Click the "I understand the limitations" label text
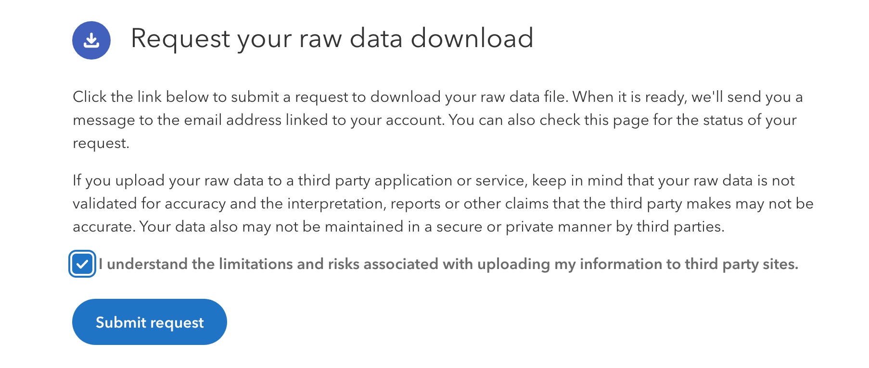The image size is (869, 368). click(x=447, y=264)
